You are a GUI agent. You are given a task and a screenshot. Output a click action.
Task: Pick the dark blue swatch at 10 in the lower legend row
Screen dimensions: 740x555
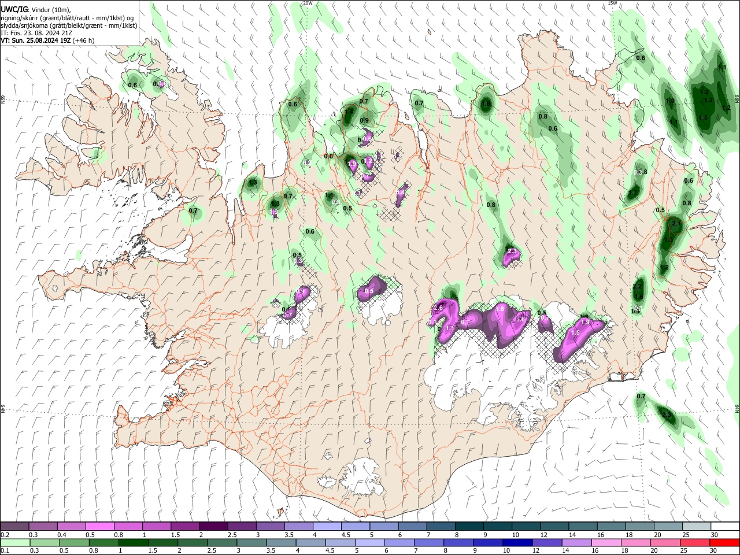[x=516, y=542]
